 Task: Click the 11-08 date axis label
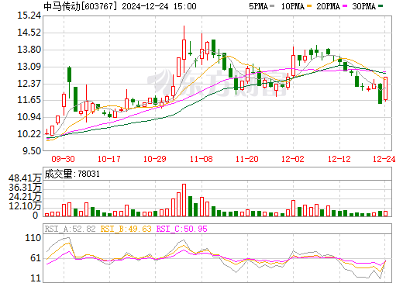click(x=201, y=159)
